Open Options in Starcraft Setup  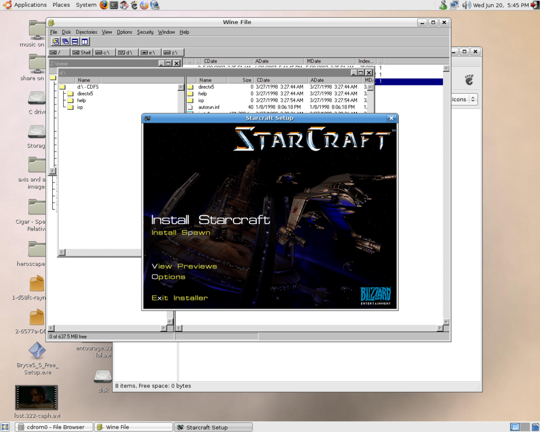168,277
